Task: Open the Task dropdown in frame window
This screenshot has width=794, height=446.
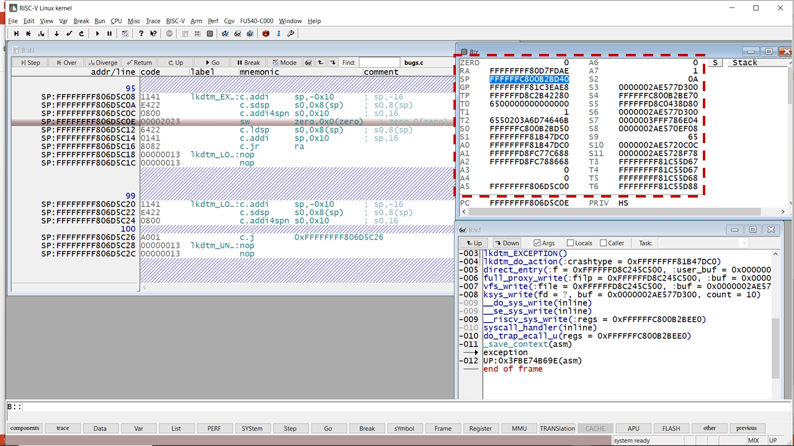Action: pos(704,243)
